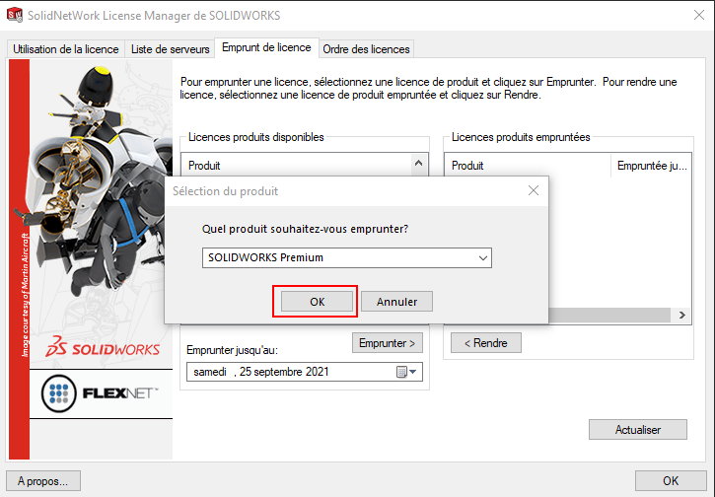Click the Emprunter > button
Screen dimensions: 715x497
pyautogui.click(x=388, y=343)
